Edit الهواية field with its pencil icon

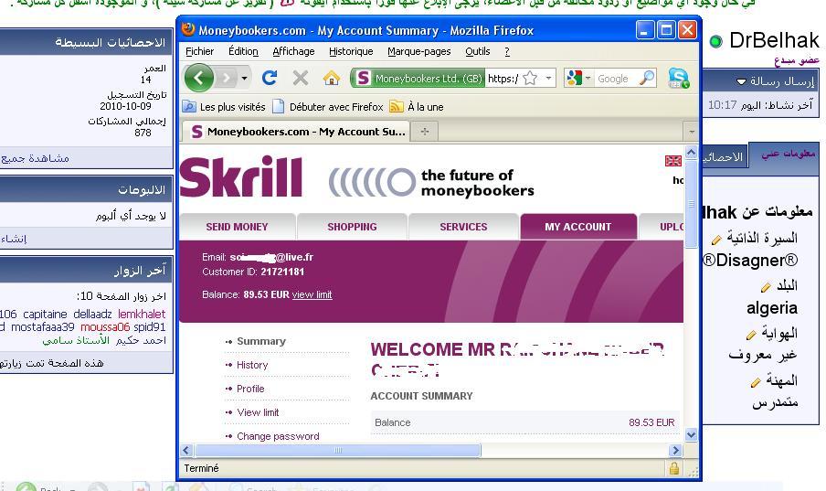(751, 335)
